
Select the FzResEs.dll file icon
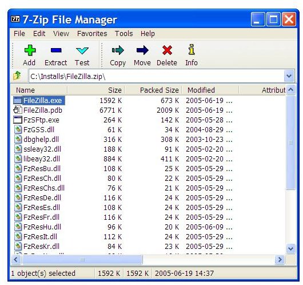(x=18, y=207)
